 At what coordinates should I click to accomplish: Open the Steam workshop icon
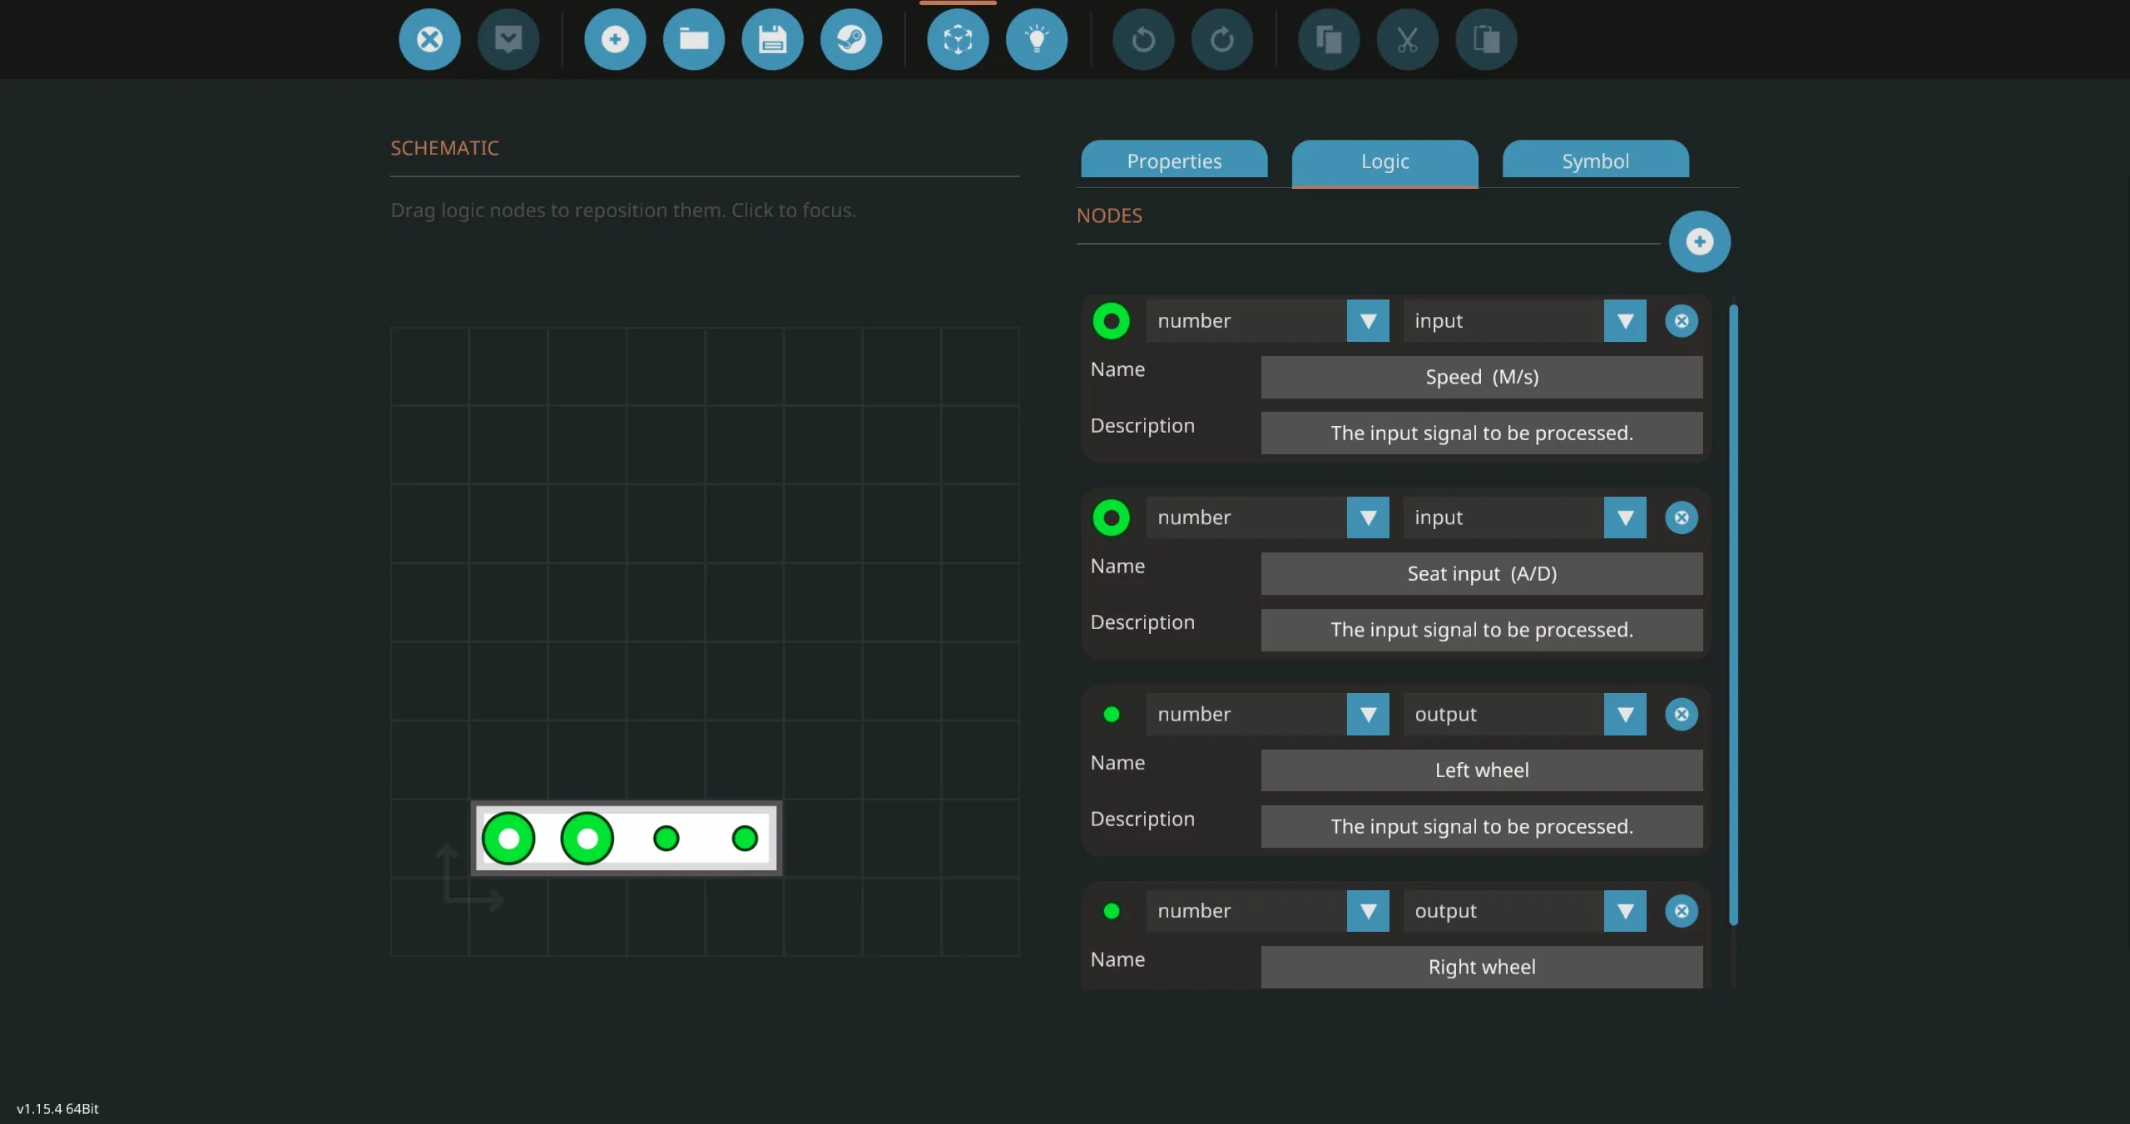[850, 39]
